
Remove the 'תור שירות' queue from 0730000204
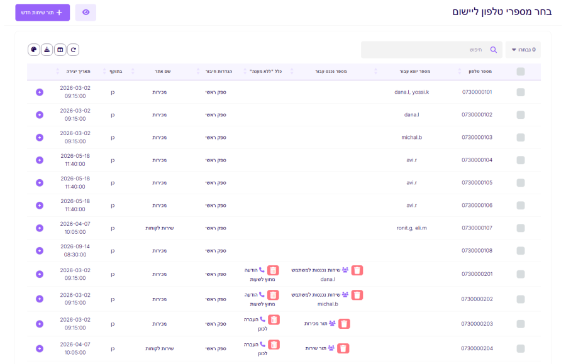(343, 348)
